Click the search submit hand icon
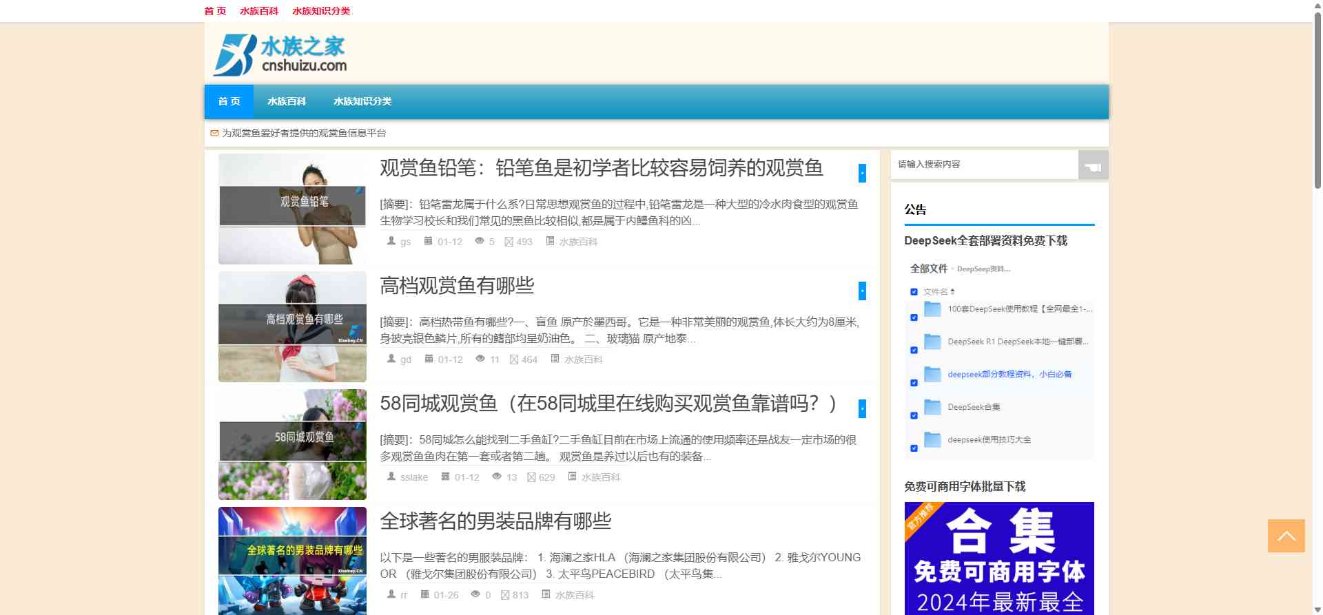The height and width of the screenshot is (615, 1323). pos(1093,165)
